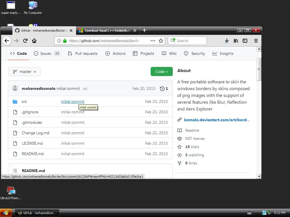Open the Change Log.md file

click(35, 133)
